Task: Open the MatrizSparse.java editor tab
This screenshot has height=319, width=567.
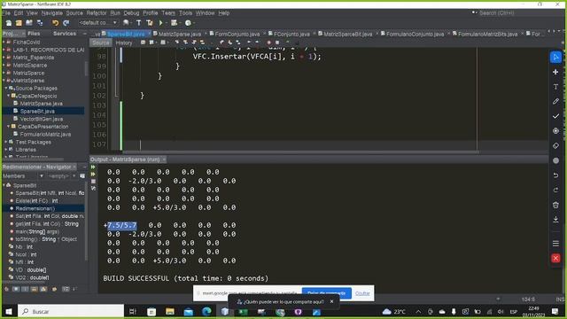Action: [180, 34]
